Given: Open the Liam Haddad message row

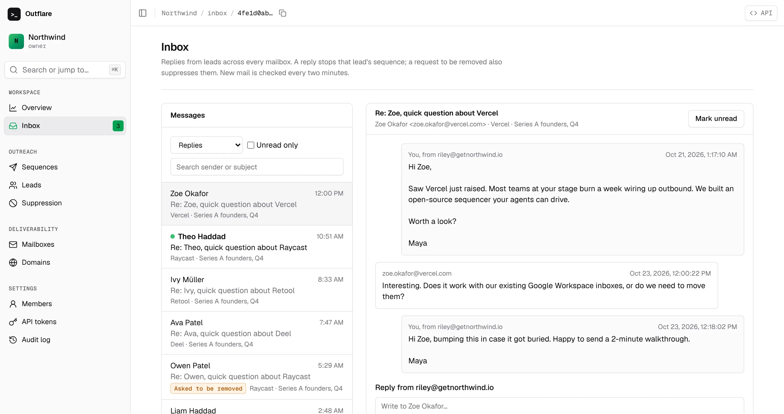Looking at the screenshot, I should pos(257,407).
